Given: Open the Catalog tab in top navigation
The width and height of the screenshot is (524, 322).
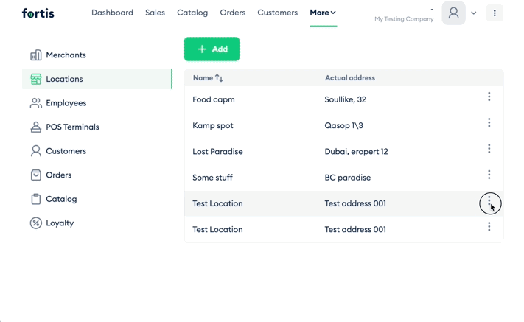Looking at the screenshot, I should [x=192, y=13].
